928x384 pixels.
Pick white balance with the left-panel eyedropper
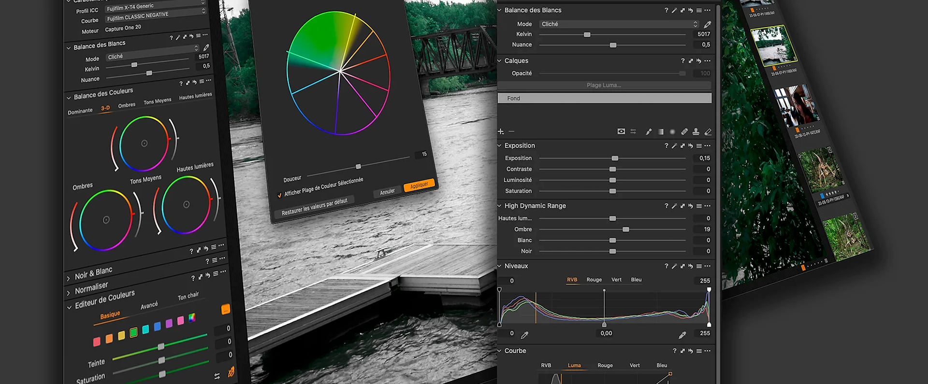coord(206,47)
